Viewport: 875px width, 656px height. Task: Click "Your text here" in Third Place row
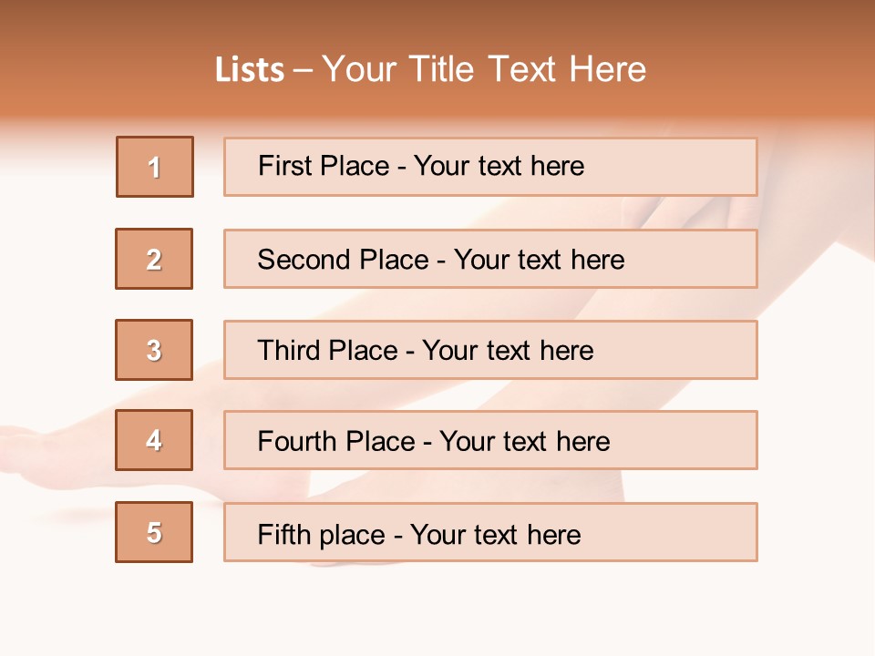(x=509, y=351)
